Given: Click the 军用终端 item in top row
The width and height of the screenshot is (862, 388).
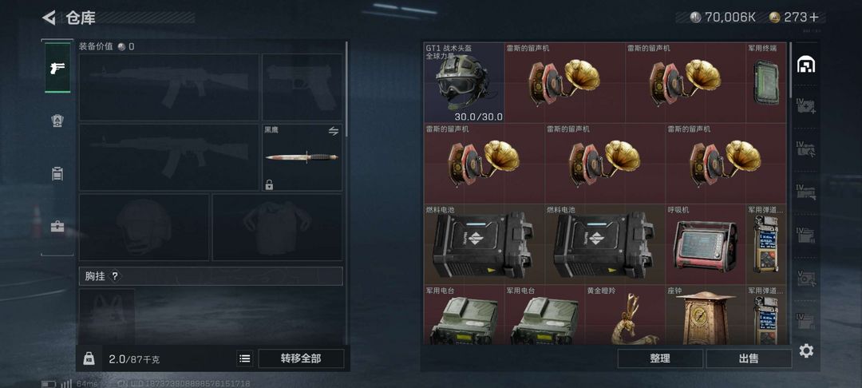Looking at the screenshot, I should (x=765, y=82).
